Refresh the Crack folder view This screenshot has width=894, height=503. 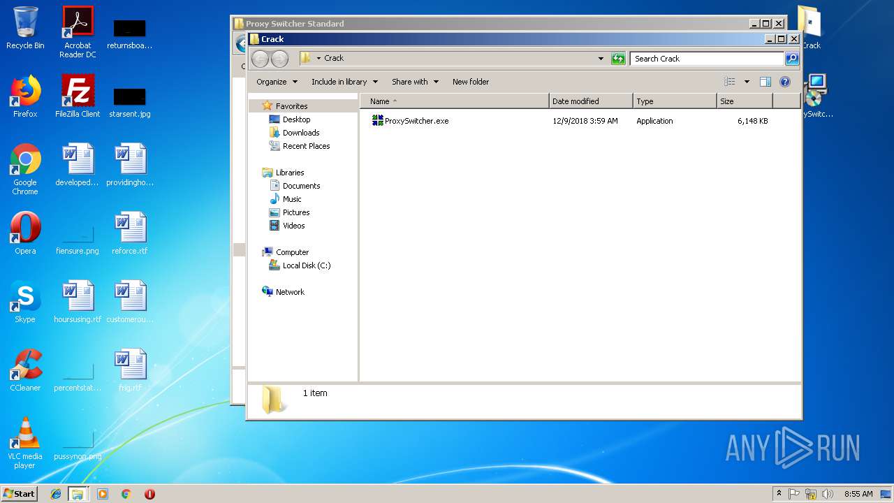click(x=618, y=59)
